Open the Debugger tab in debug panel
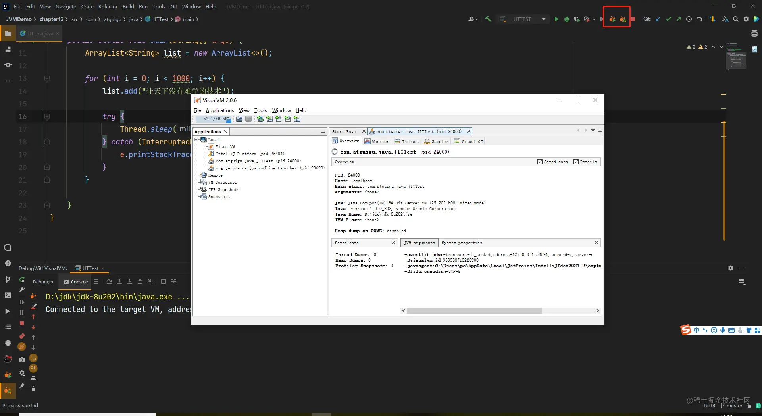The height and width of the screenshot is (416, 762). point(43,282)
